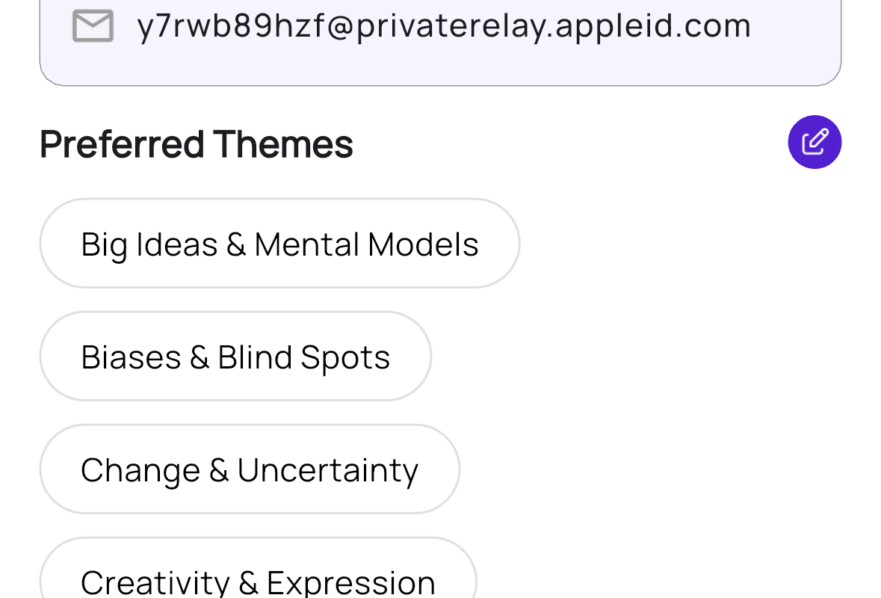Tap the "Uncertainty" pill label
Image resolution: width=881 pixels, height=598 pixels.
327,469
